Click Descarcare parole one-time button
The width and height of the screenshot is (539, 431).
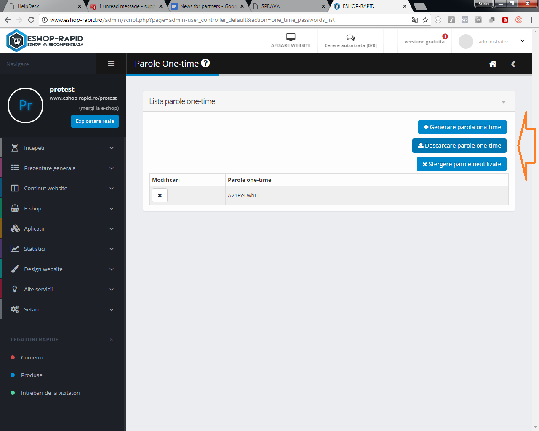tap(459, 146)
